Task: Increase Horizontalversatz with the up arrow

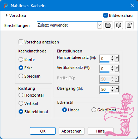Action: [x=113, y=57]
